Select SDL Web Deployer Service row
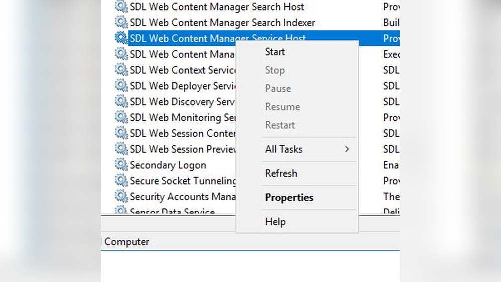 click(x=182, y=86)
